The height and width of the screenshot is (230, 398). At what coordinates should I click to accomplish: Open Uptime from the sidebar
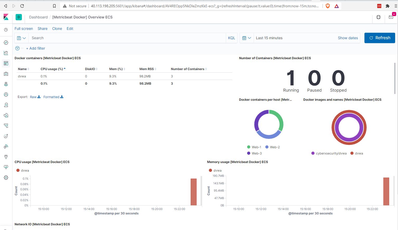6,136
